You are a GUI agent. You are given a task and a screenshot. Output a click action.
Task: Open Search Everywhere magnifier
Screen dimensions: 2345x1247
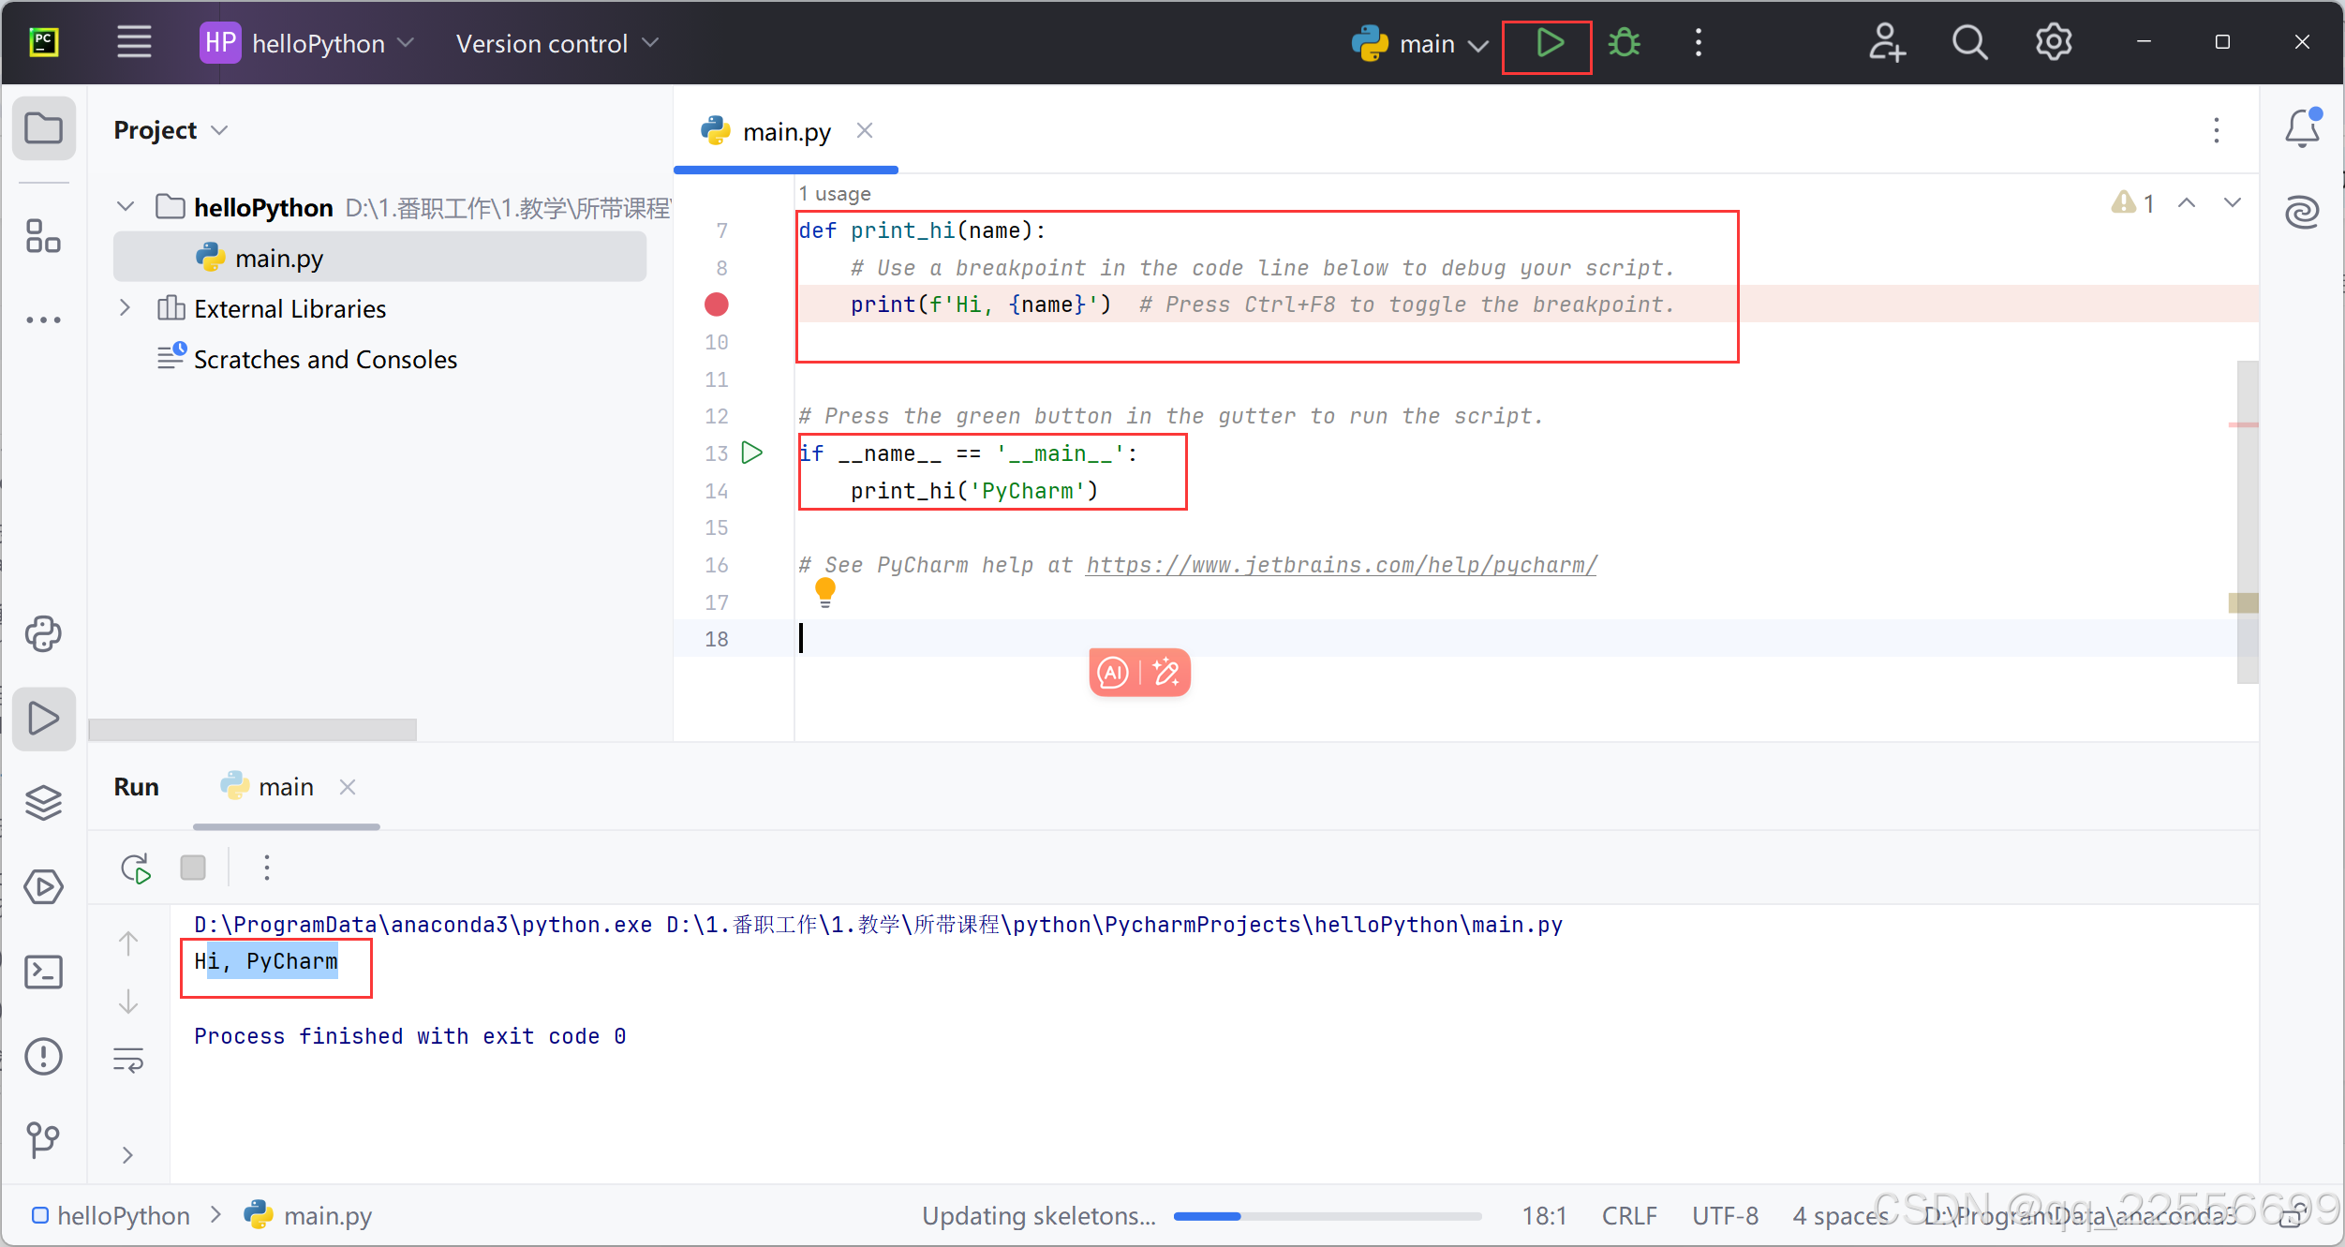pos(1969,43)
